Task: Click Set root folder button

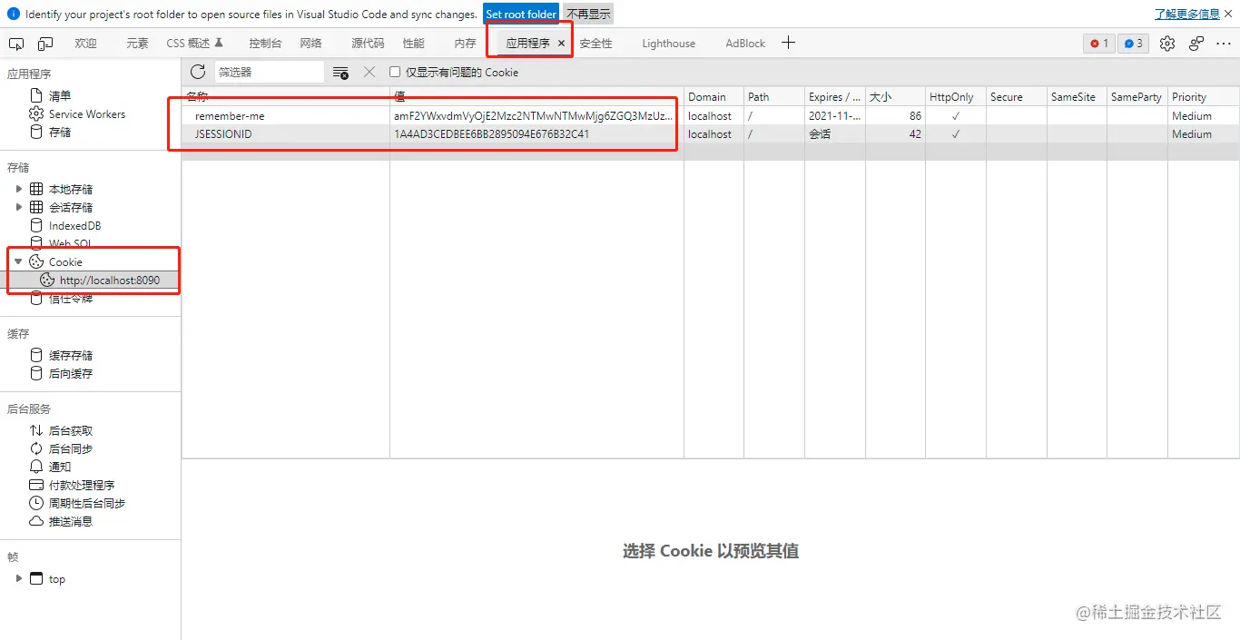Action: pos(521,15)
